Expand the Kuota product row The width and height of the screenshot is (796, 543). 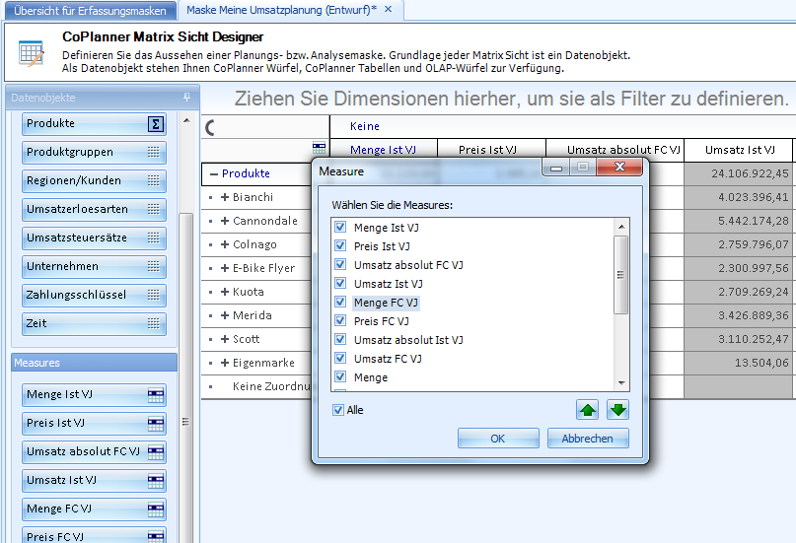[225, 292]
